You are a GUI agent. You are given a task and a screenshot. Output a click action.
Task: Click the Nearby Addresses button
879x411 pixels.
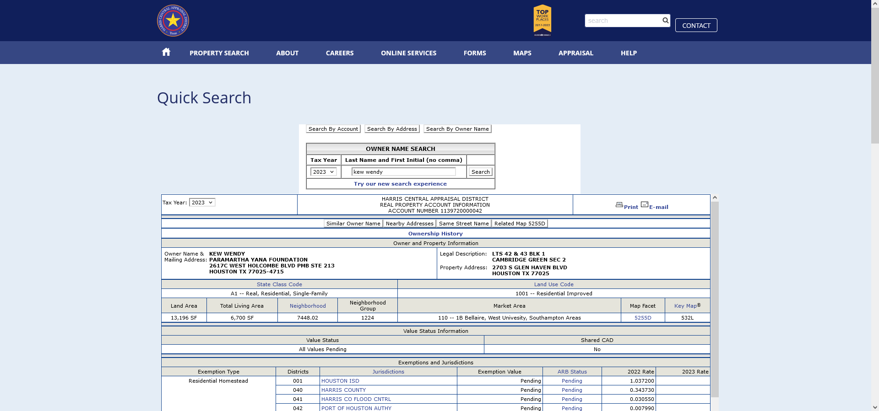tap(409, 224)
